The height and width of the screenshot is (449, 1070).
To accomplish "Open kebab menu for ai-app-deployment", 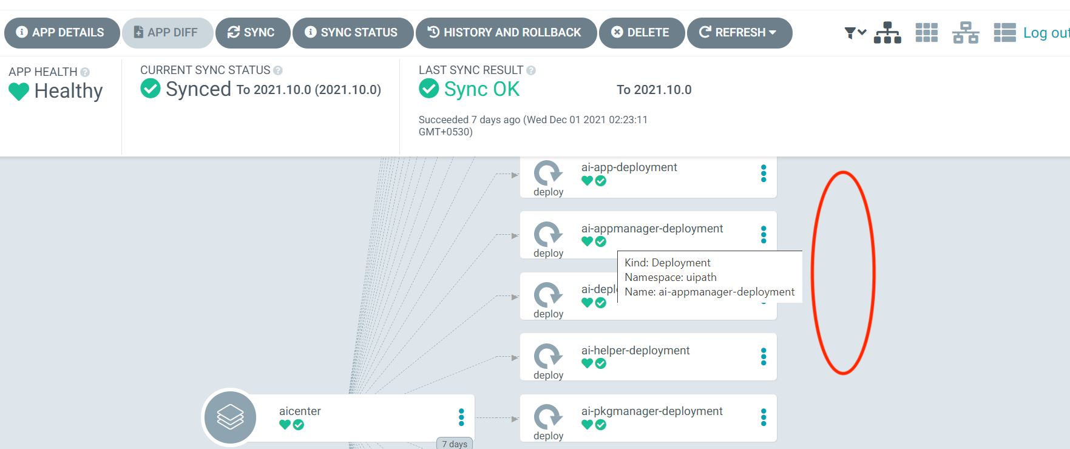I will (x=764, y=174).
